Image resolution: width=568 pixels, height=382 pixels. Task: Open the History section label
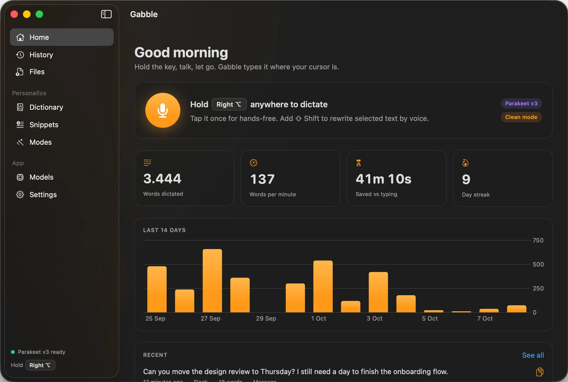(x=41, y=55)
